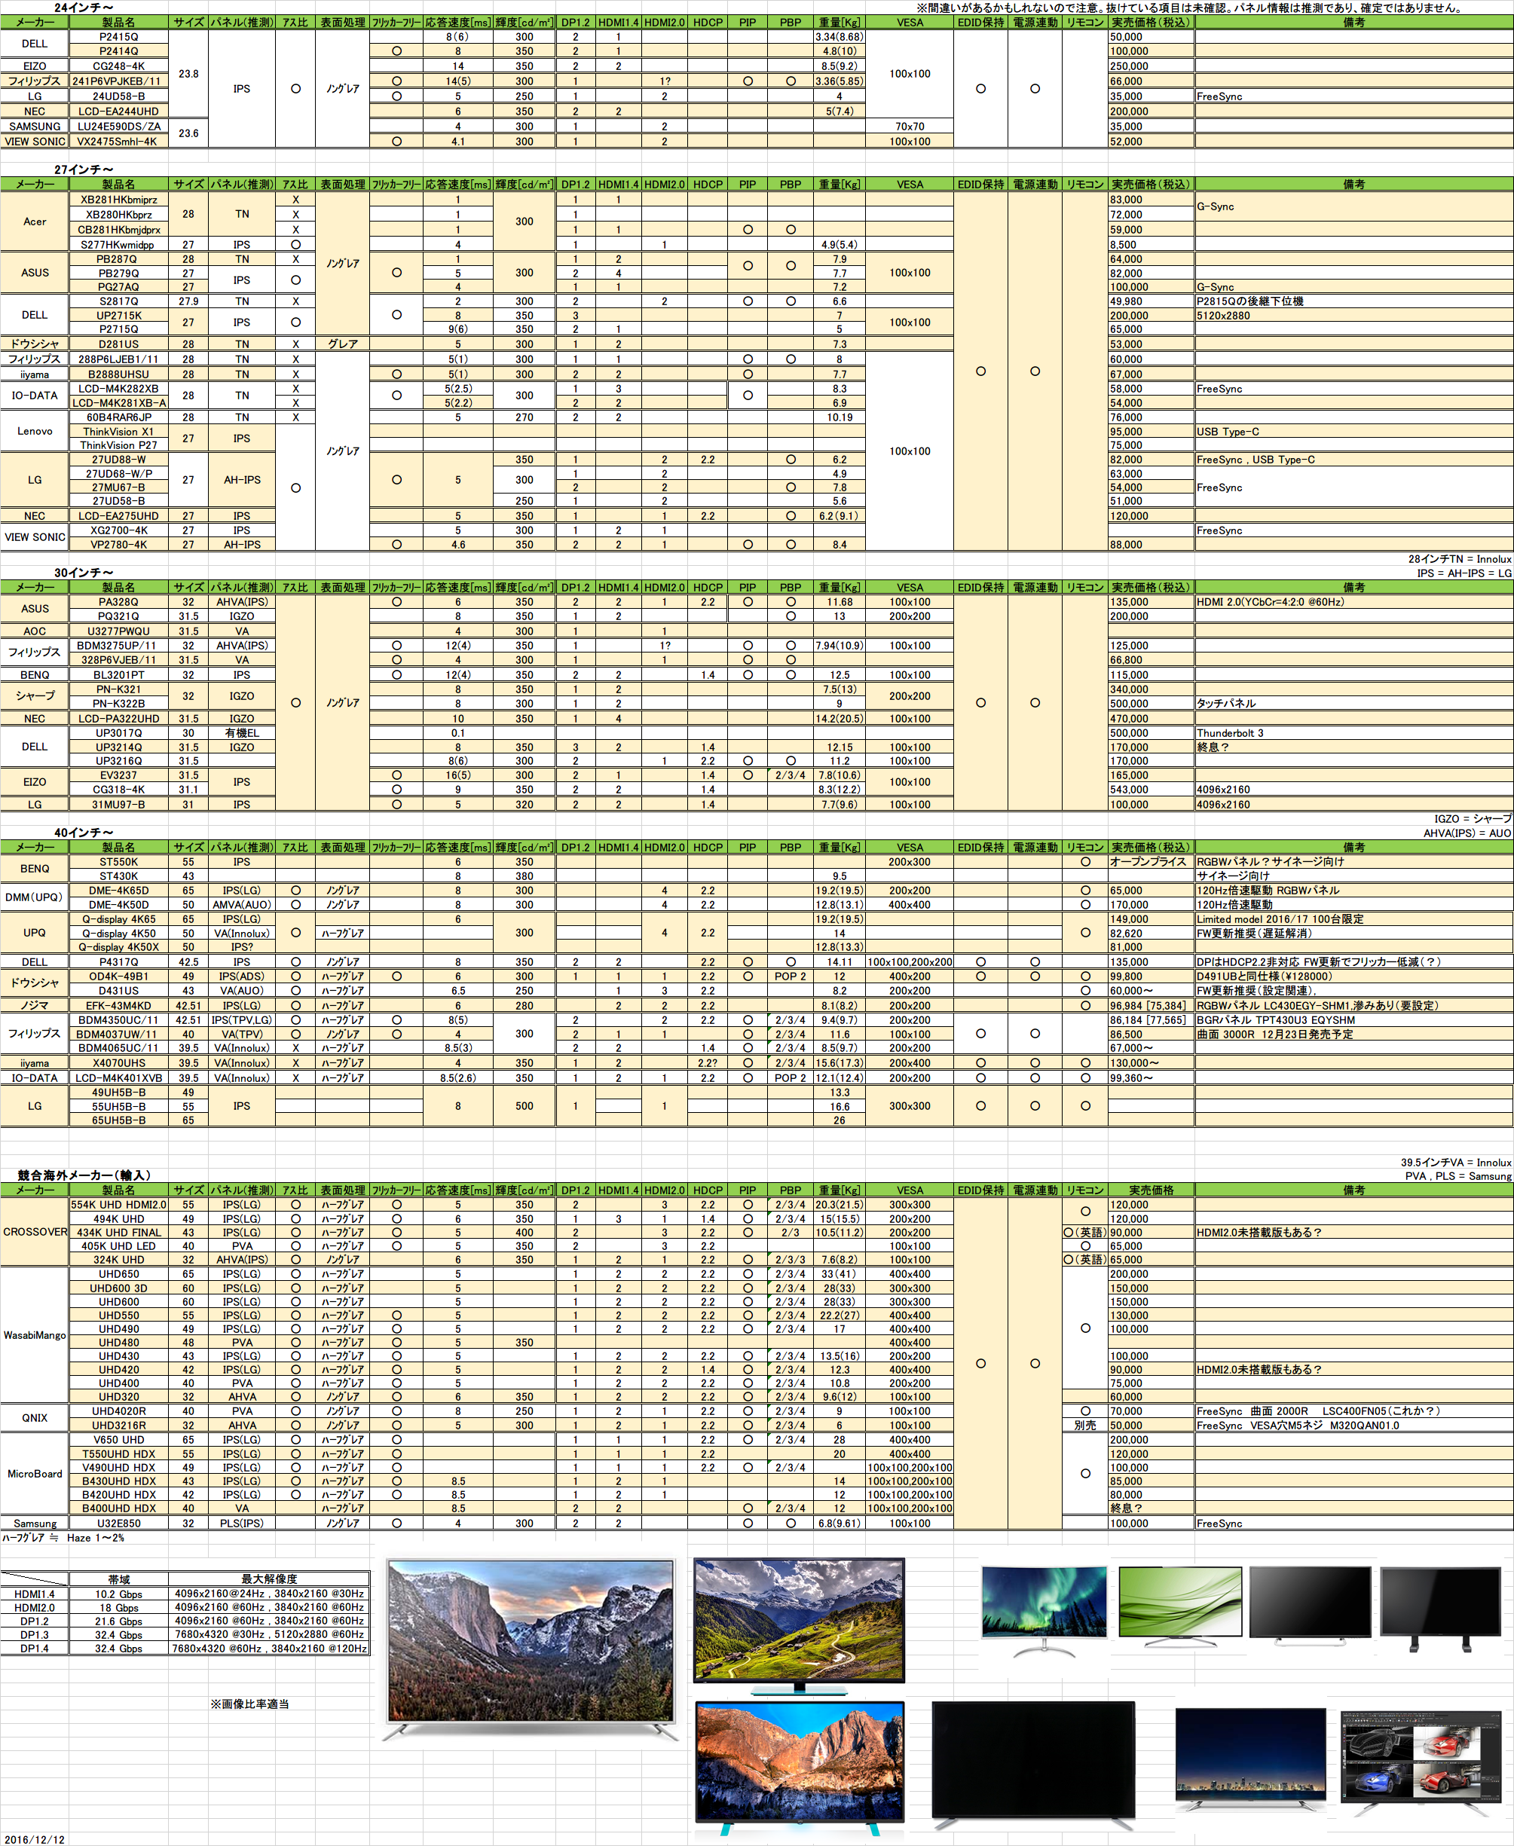The image size is (1514, 1846).
Task: Click the '28インチTN = Innolux' note
Action: click(x=1460, y=559)
